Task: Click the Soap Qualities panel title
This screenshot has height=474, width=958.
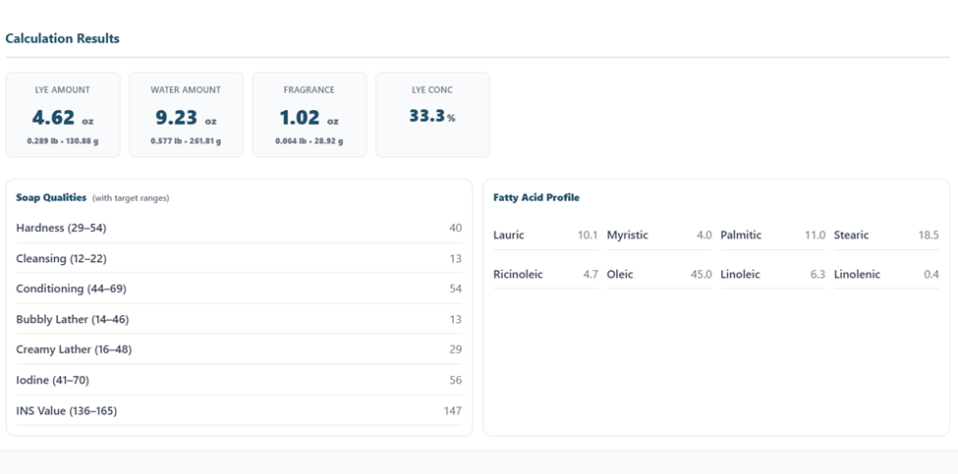Action: point(51,197)
